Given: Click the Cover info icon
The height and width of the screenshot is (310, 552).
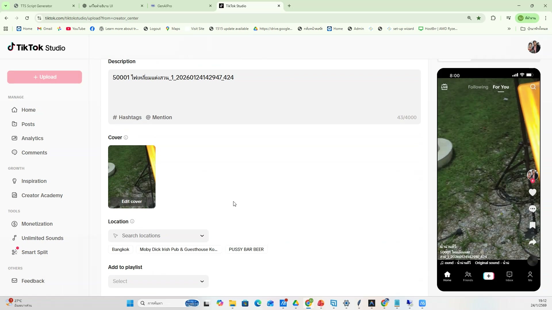Looking at the screenshot, I should pos(126,137).
